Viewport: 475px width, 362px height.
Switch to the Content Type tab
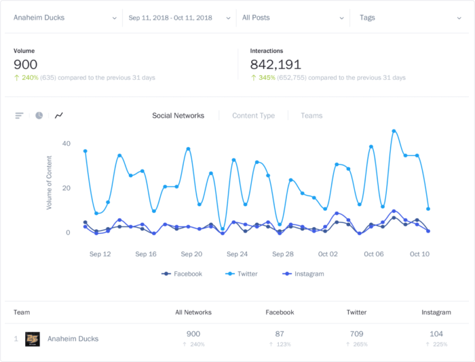(253, 116)
